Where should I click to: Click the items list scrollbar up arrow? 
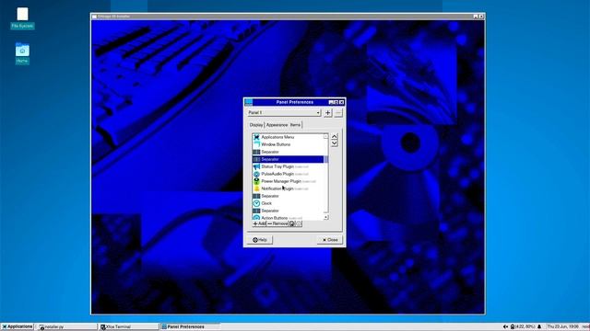point(325,137)
